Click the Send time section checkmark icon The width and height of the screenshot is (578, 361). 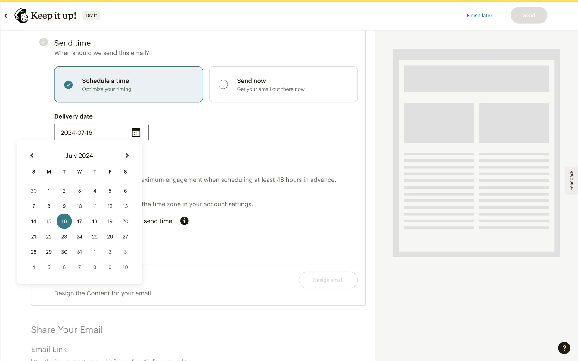pyautogui.click(x=44, y=42)
